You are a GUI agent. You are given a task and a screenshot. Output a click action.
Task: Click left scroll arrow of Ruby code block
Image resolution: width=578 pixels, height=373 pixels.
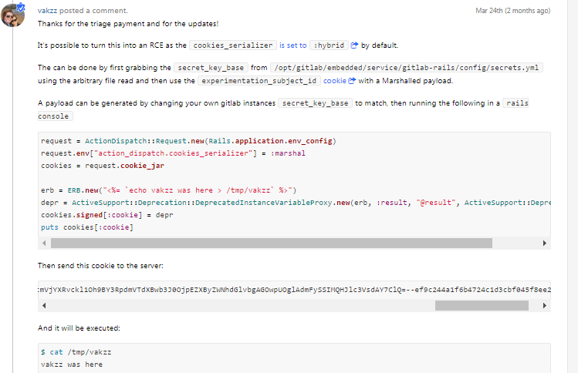pyautogui.click(x=44, y=243)
